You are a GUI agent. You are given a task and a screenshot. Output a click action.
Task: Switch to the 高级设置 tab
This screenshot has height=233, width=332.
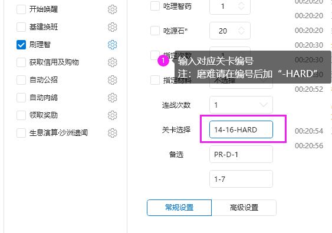pos(244,208)
